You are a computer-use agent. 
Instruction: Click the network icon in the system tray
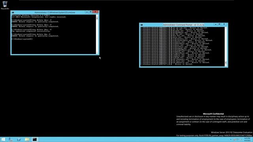[x=237, y=140]
